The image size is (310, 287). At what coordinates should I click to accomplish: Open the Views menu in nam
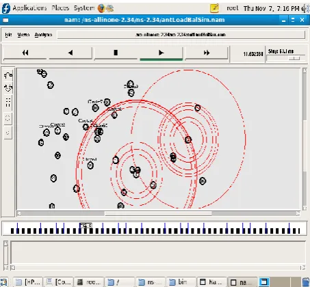[x=23, y=35]
